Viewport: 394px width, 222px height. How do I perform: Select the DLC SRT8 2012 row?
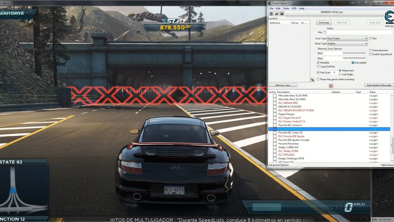329,155
